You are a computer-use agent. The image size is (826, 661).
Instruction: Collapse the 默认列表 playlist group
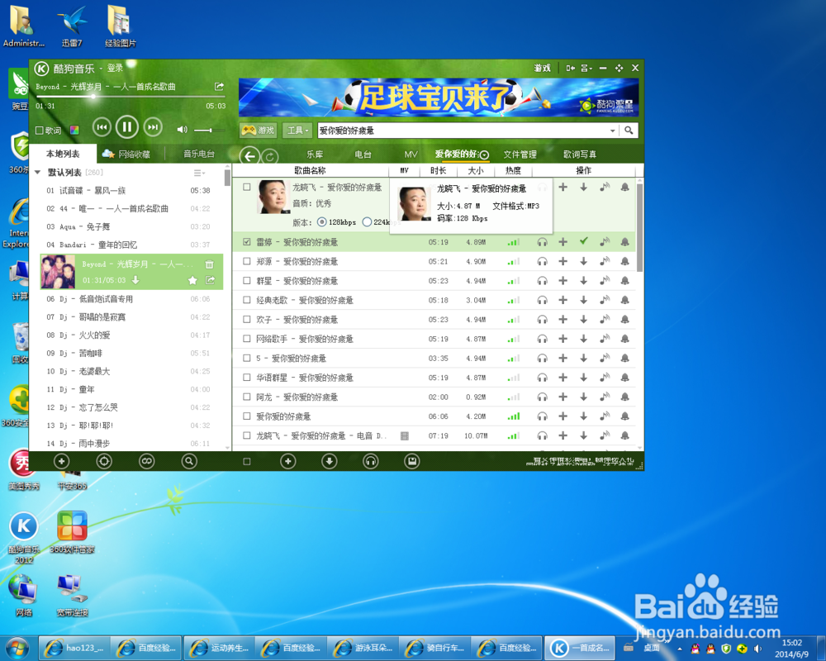(x=37, y=173)
